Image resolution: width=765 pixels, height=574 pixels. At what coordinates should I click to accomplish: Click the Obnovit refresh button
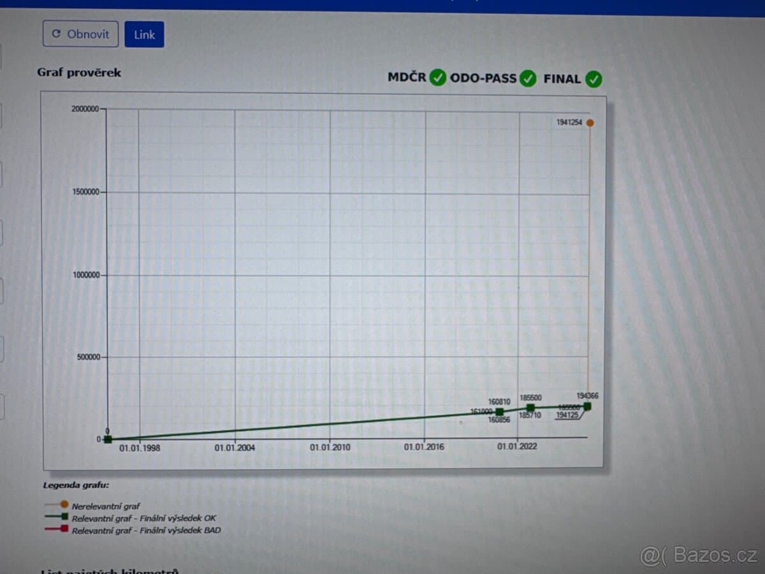80,34
